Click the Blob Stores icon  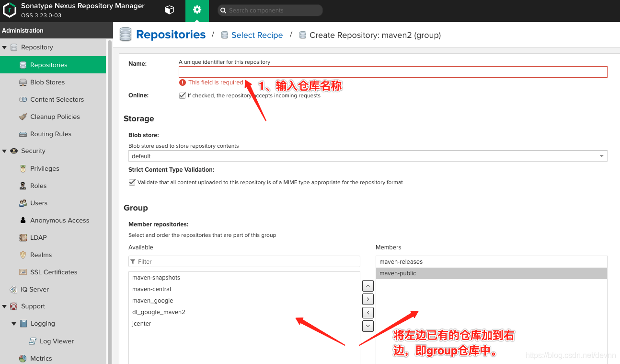point(23,82)
